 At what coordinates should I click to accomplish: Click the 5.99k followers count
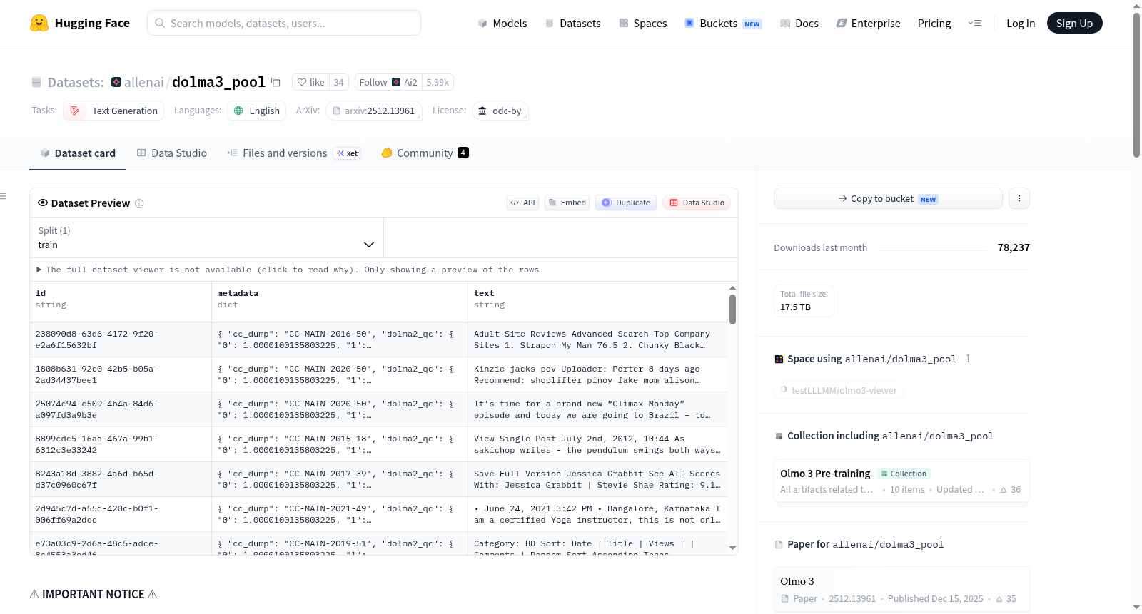click(x=438, y=82)
